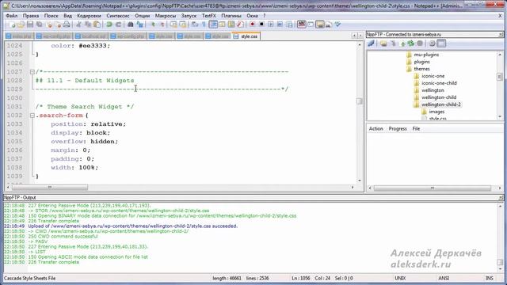Image resolution: width=507 pixels, height=285 pixels.
Task: Close the NppFTP panel with X
Action: pyautogui.click(x=501, y=34)
